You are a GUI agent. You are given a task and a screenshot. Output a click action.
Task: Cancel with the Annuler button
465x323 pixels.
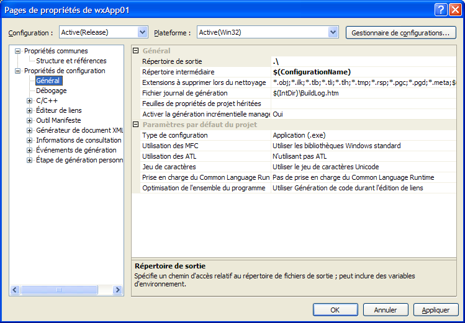tap(386, 310)
